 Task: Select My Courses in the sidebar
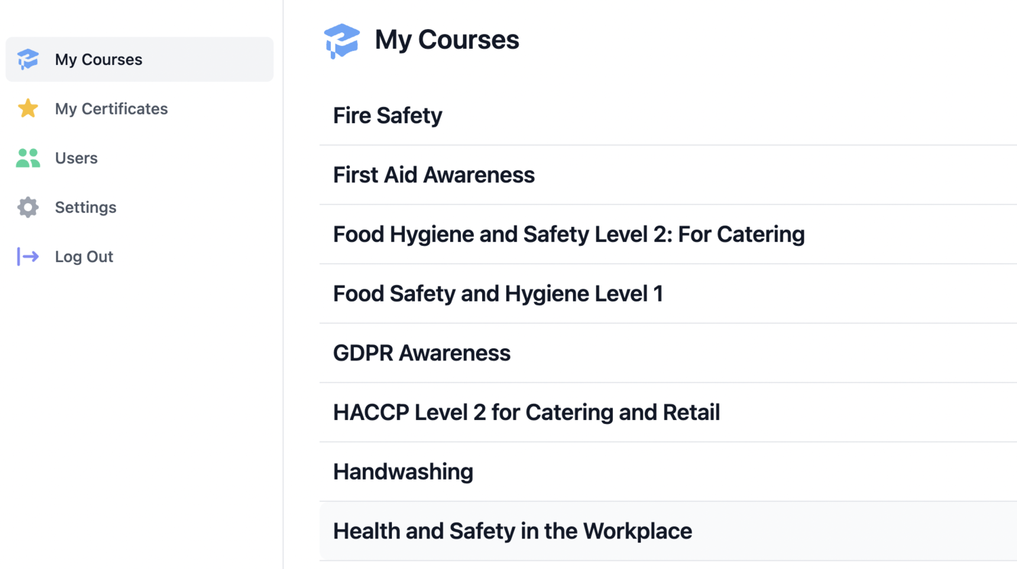click(x=98, y=59)
